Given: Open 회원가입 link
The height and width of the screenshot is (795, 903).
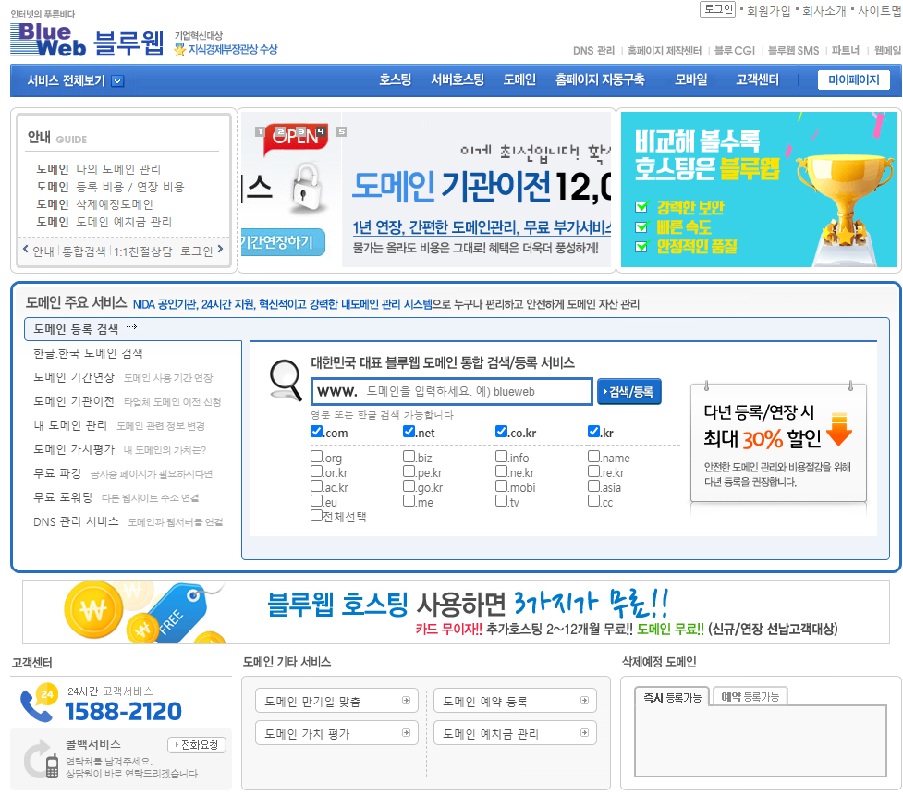Looking at the screenshot, I should [769, 11].
